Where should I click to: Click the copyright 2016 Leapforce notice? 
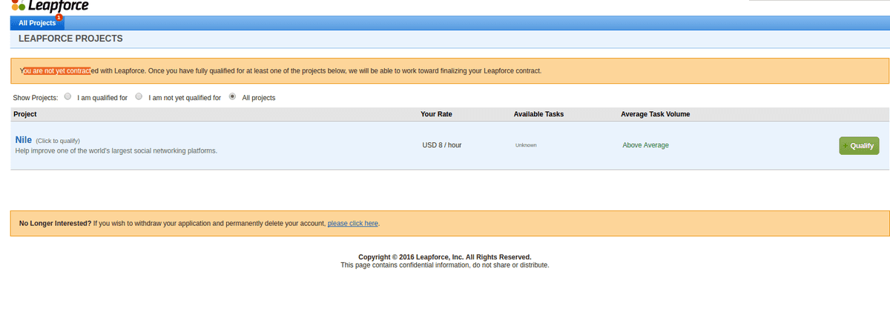coord(445,257)
